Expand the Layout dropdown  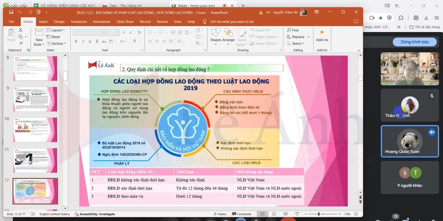(x=56, y=30)
